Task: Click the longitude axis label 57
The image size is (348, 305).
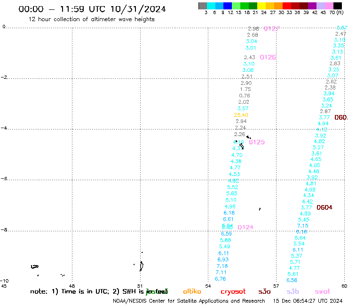Action: pos(276,286)
